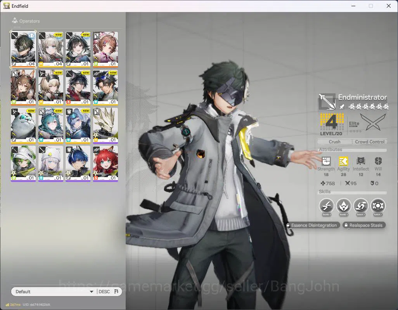Open locked Essence Disintegration talent
This screenshot has height=310, width=398.
coord(312,225)
